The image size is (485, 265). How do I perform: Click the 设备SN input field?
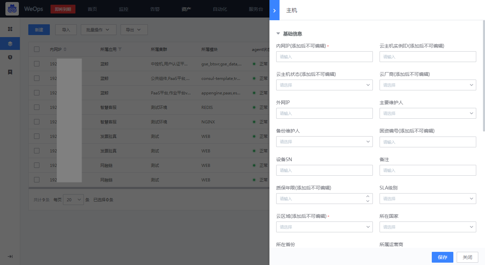click(324, 170)
